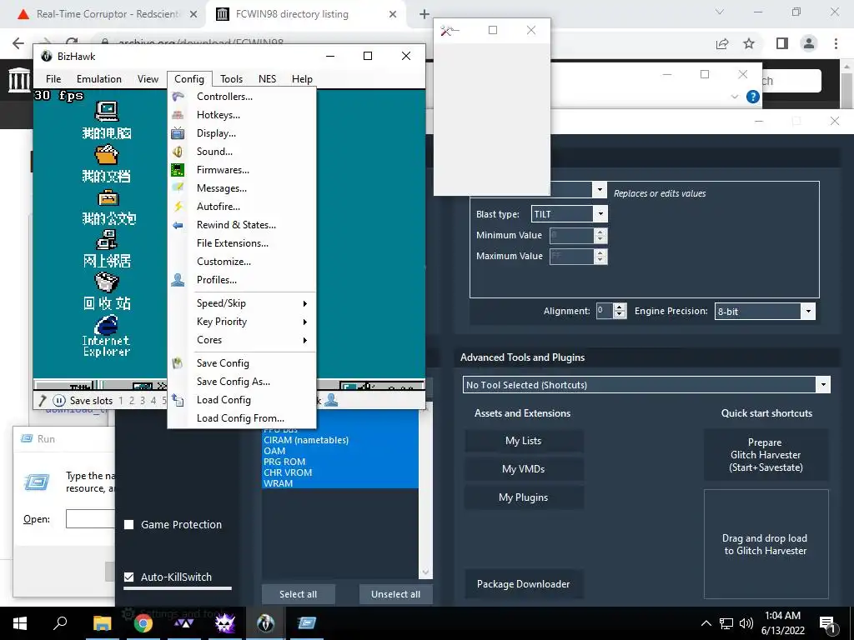The width and height of the screenshot is (854, 640).
Task: Click the Chrome bookmark star icon
Action: tap(749, 43)
